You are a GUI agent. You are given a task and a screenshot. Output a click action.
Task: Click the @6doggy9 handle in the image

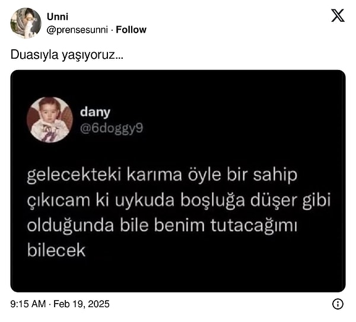point(112,129)
